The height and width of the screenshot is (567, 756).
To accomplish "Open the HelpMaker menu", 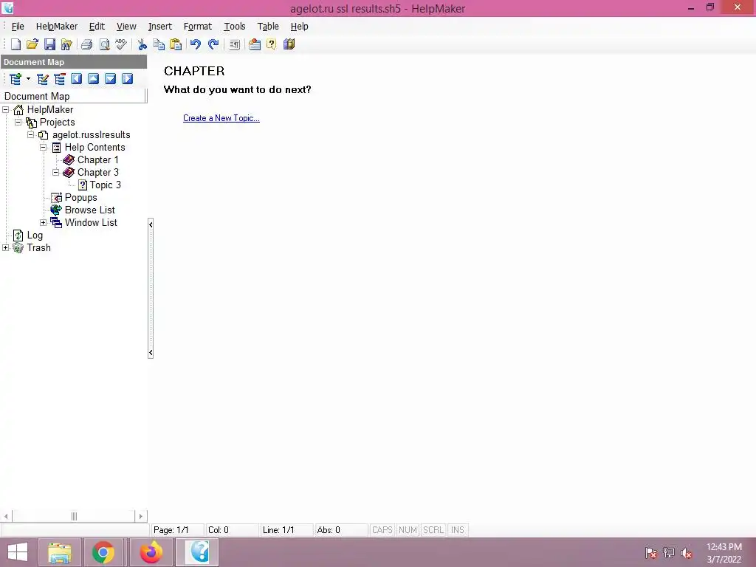I will 57,27.
